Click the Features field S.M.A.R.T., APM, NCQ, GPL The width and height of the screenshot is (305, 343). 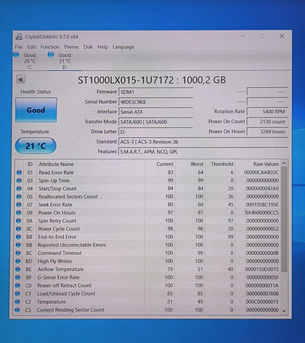(x=203, y=152)
